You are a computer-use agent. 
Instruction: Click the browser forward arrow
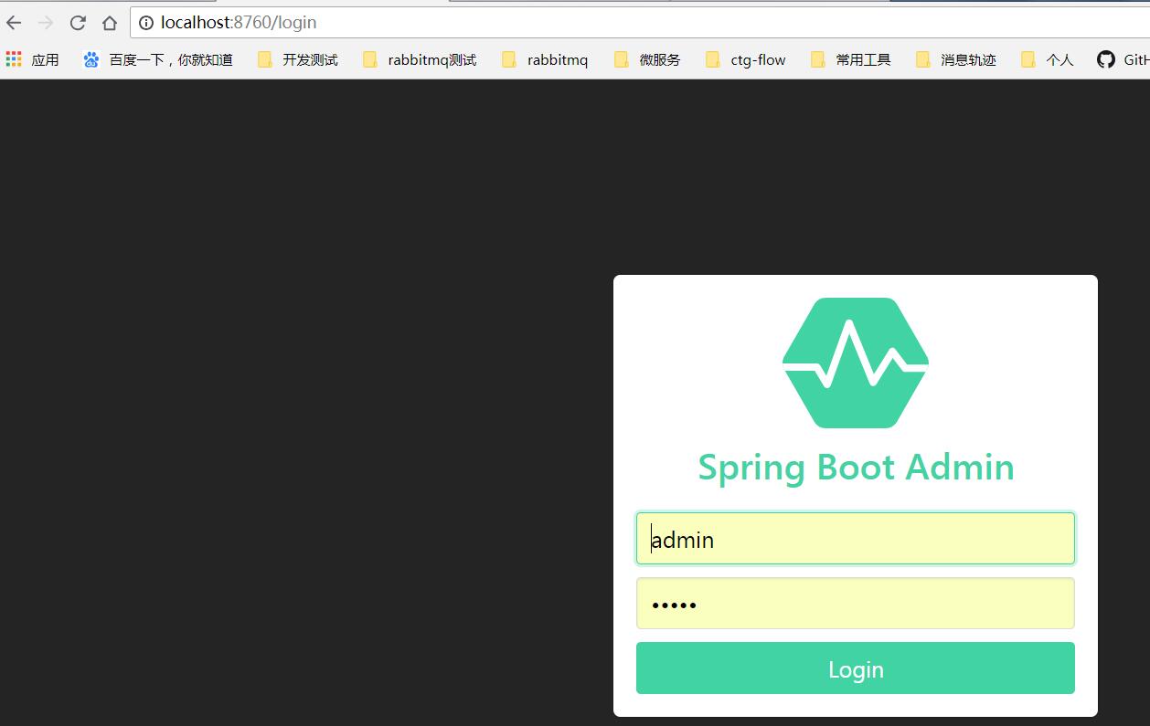point(46,23)
